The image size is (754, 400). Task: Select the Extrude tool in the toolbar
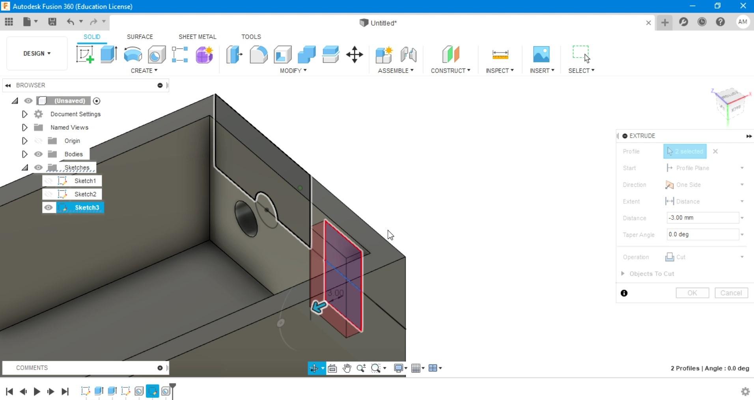(109, 54)
